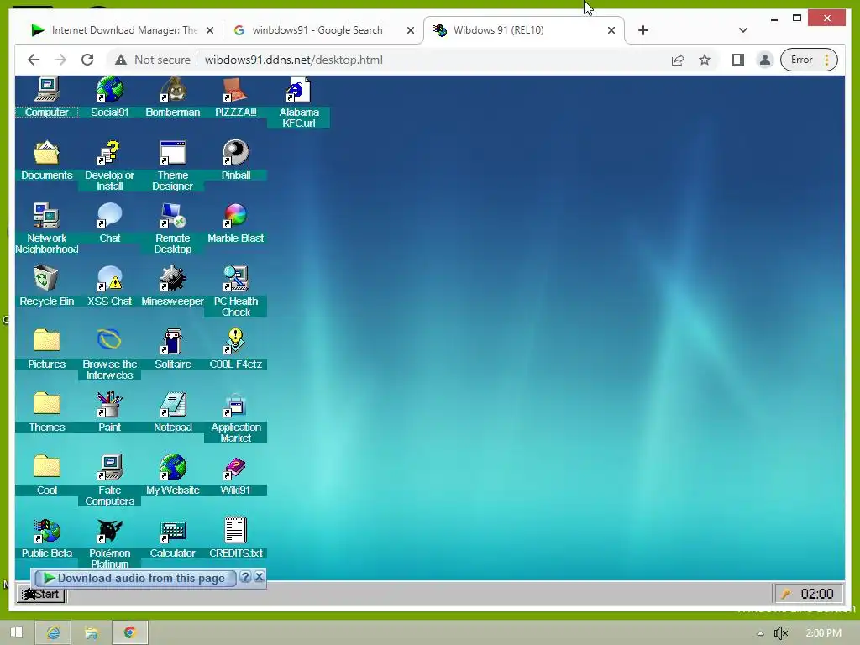
Task: Open a new browser tab
Action: 643,30
